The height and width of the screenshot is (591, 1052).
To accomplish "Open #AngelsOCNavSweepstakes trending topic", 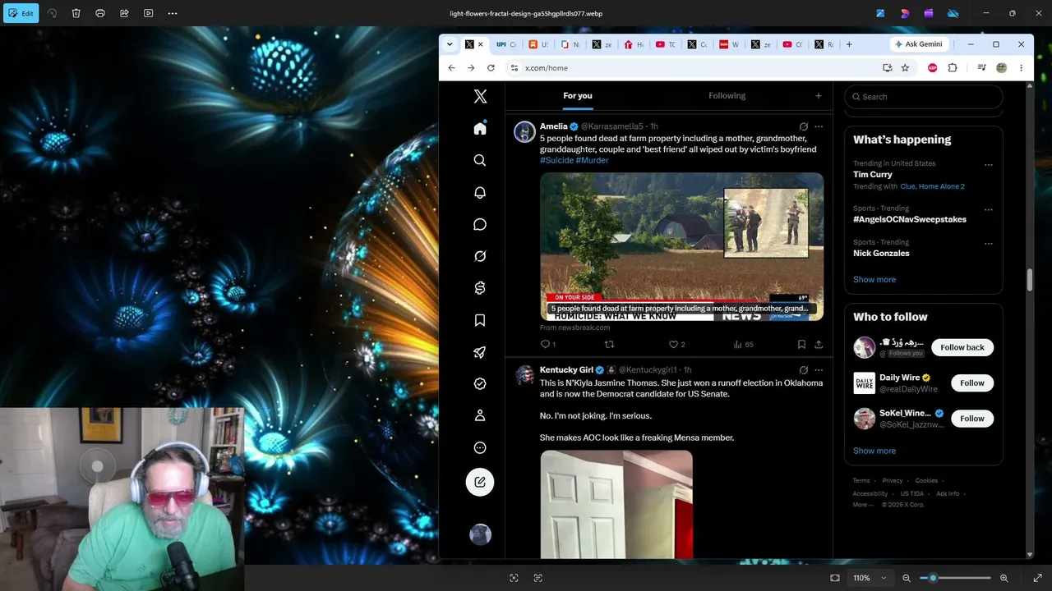I will pyautogui.click(x=910, y=219).
